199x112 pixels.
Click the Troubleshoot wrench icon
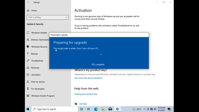[28, 61]
